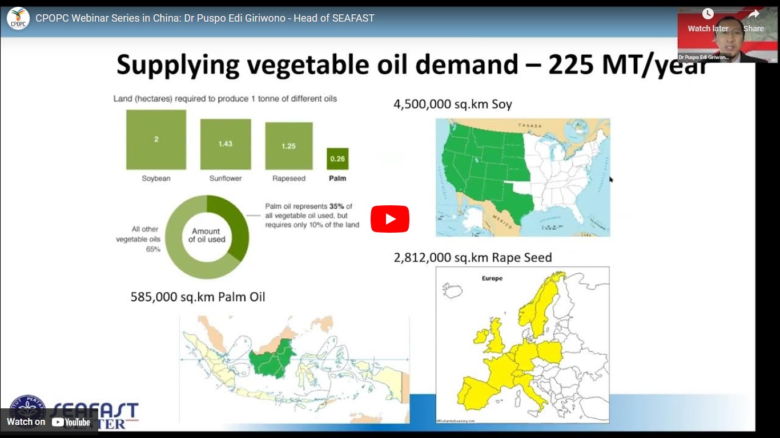
Task: Click 'All other vegetable oils 65%' text
Action: pyautogui.click(x=138, y=240)
